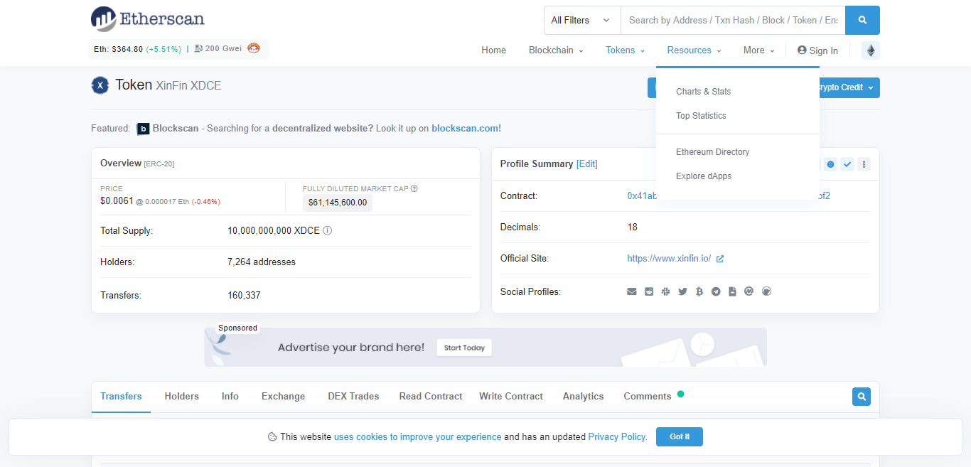The height and width of the screenshot is (467, 971).
Task: Open the Reddit social profile icon
Action: coord(649,291)
